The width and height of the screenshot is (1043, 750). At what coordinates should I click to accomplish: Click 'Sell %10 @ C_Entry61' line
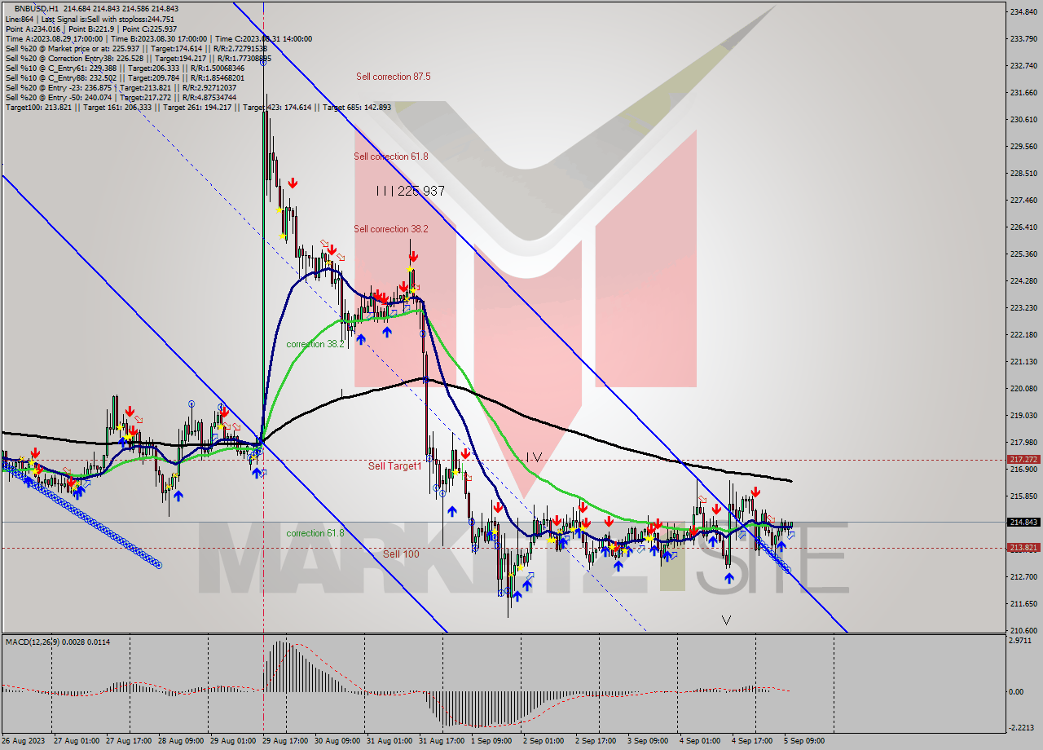(125, 67)
